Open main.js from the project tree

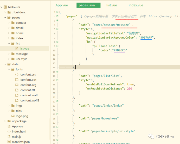17,137
